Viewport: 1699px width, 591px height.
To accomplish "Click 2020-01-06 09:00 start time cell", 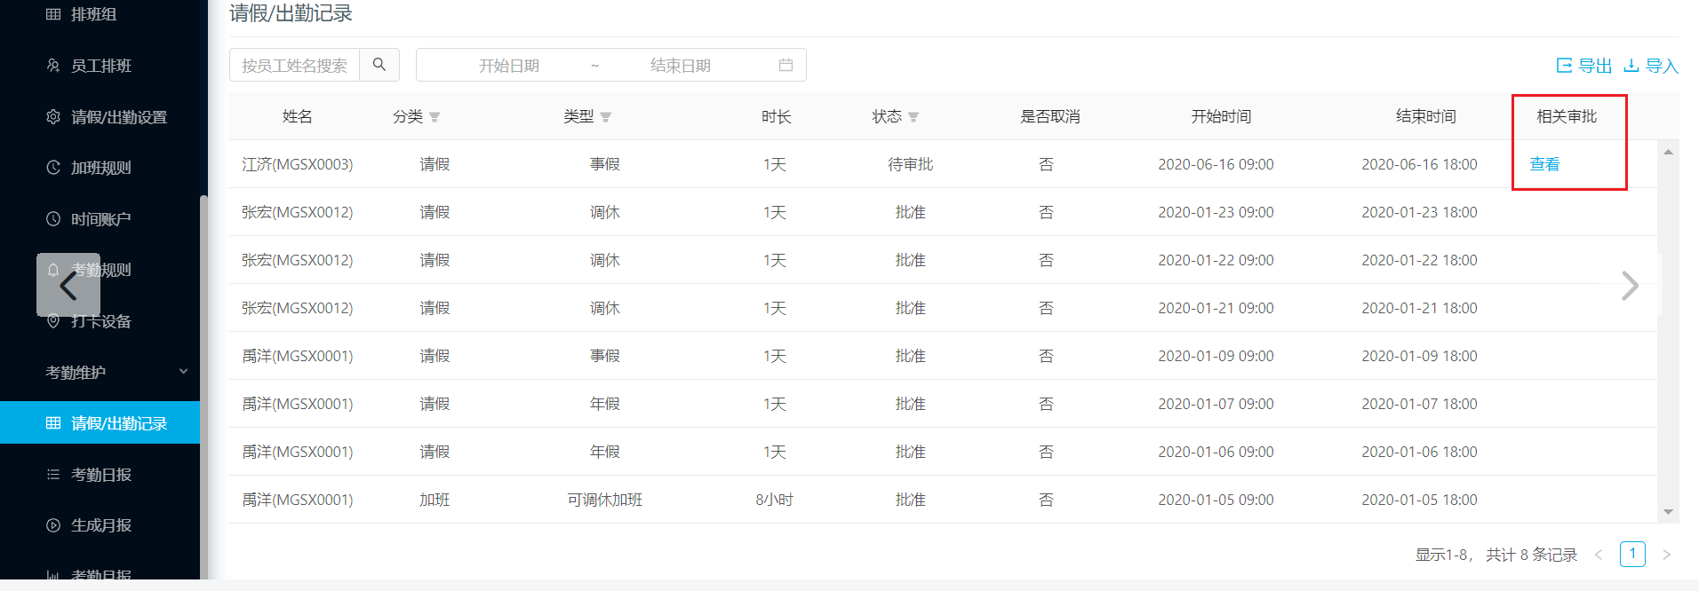I will pos(1216,452).
